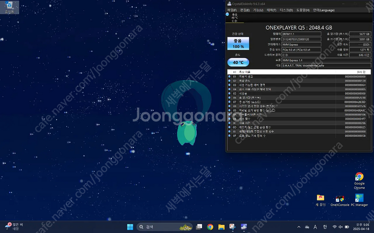Open File Explorer from the taskbar

221,227
